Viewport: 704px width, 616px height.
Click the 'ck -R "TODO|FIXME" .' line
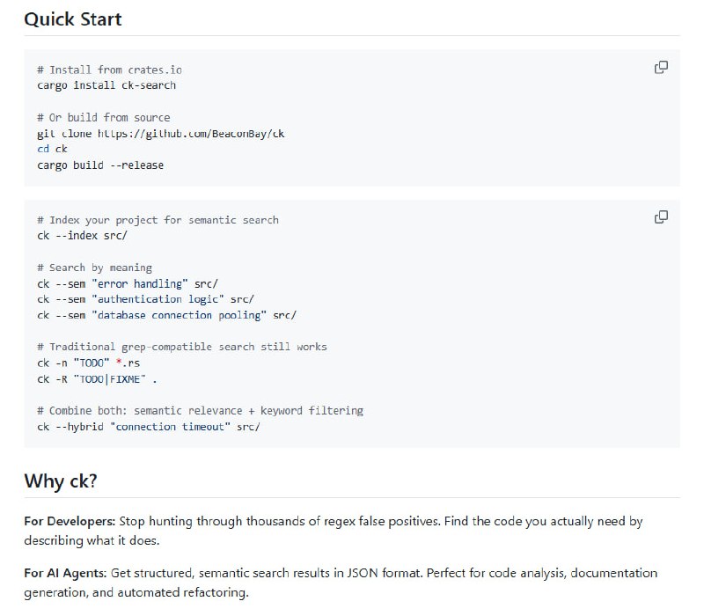97,379
